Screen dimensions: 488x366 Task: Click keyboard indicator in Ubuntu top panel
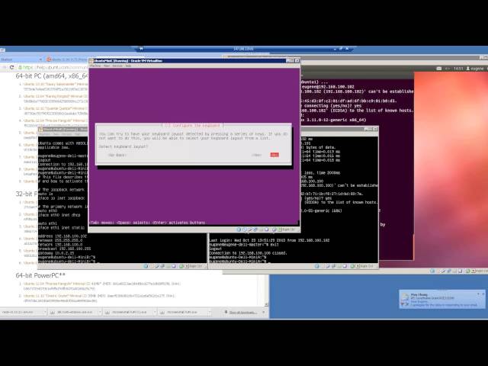click(x=439, y=68)
